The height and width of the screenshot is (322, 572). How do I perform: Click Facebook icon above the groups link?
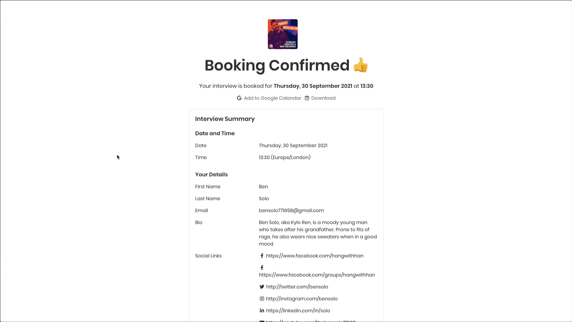click(x=262, y=268)
